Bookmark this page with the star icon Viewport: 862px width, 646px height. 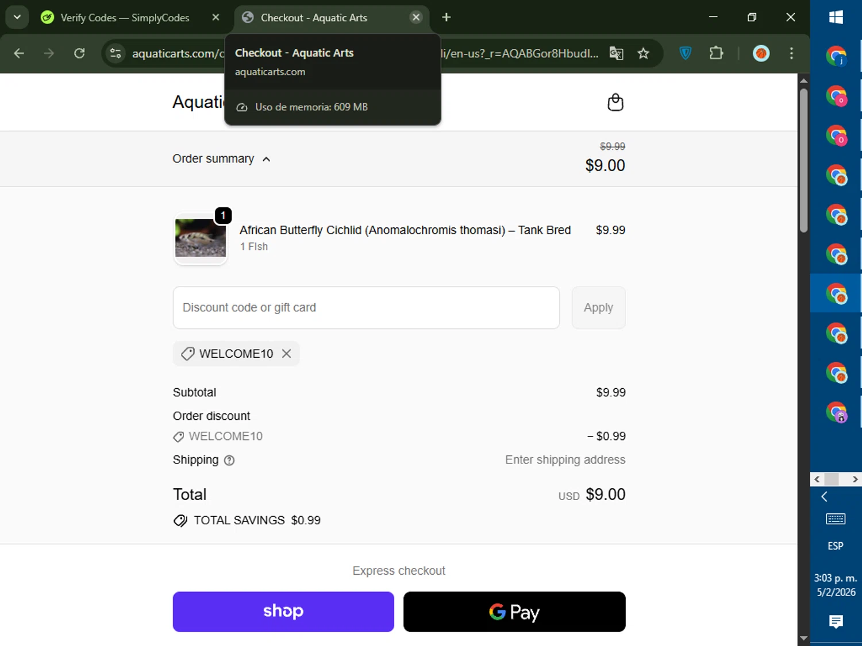643,53
